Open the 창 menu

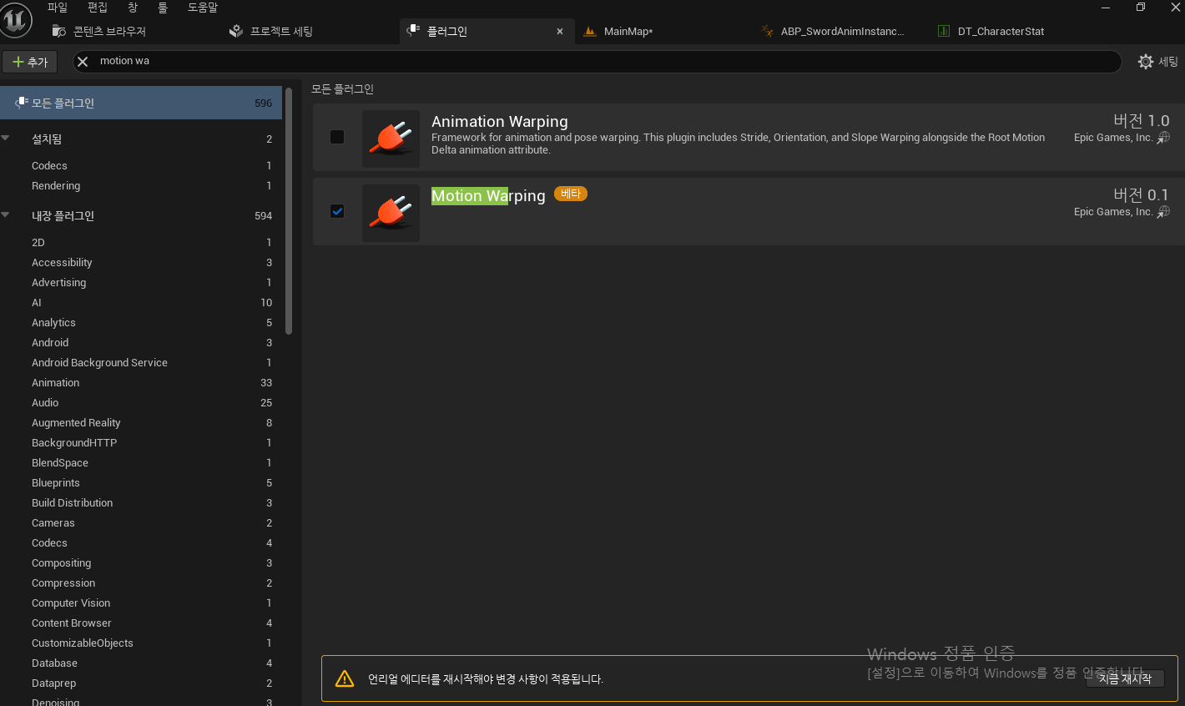(x=133, y=8)
